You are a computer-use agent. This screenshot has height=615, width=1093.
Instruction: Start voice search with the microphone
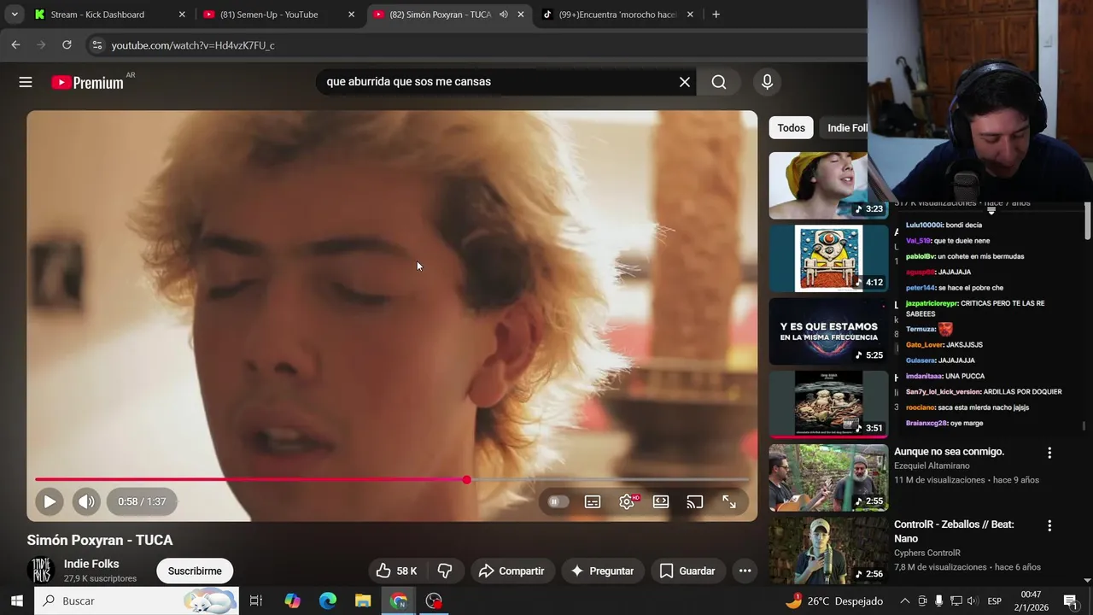[x=767, y=82]
